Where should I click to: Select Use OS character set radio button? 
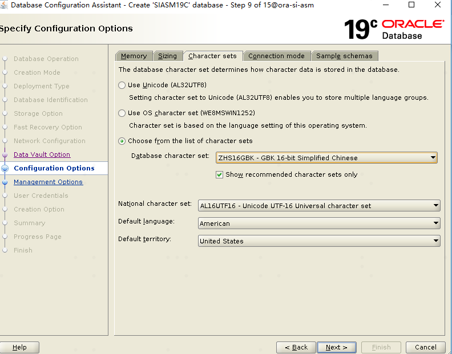122,113
